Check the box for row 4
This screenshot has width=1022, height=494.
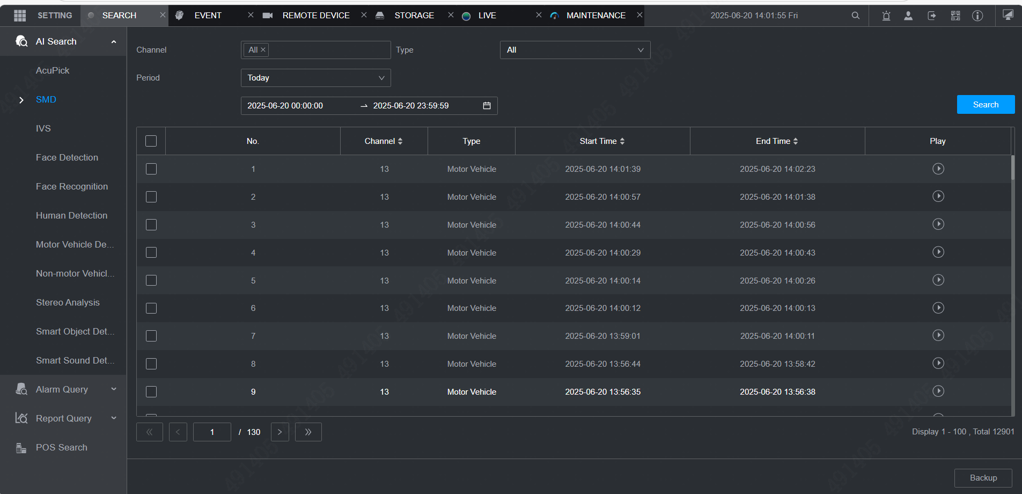click(151, 253)
